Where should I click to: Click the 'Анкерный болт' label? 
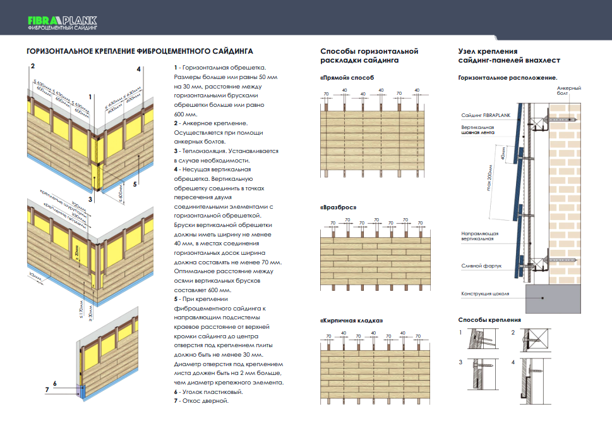tap(568, 90)
